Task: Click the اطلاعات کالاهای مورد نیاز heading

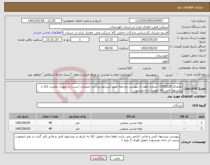Action: click(186, 96)
